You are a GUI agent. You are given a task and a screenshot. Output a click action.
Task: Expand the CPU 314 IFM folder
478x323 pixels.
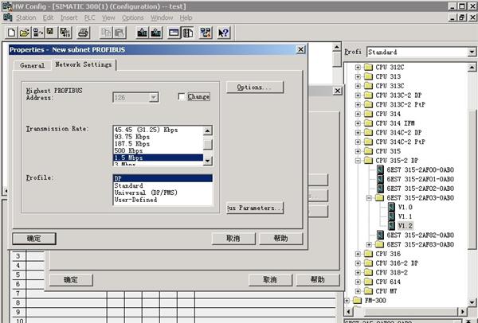coord(358,123)
